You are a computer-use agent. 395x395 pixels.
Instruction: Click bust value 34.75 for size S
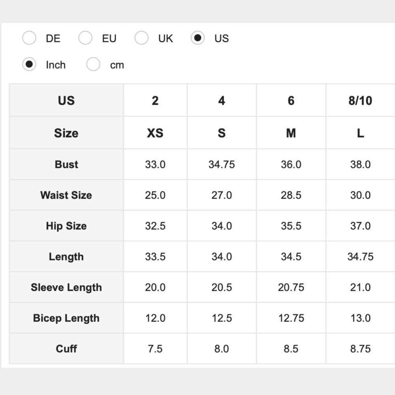point(222,164)
